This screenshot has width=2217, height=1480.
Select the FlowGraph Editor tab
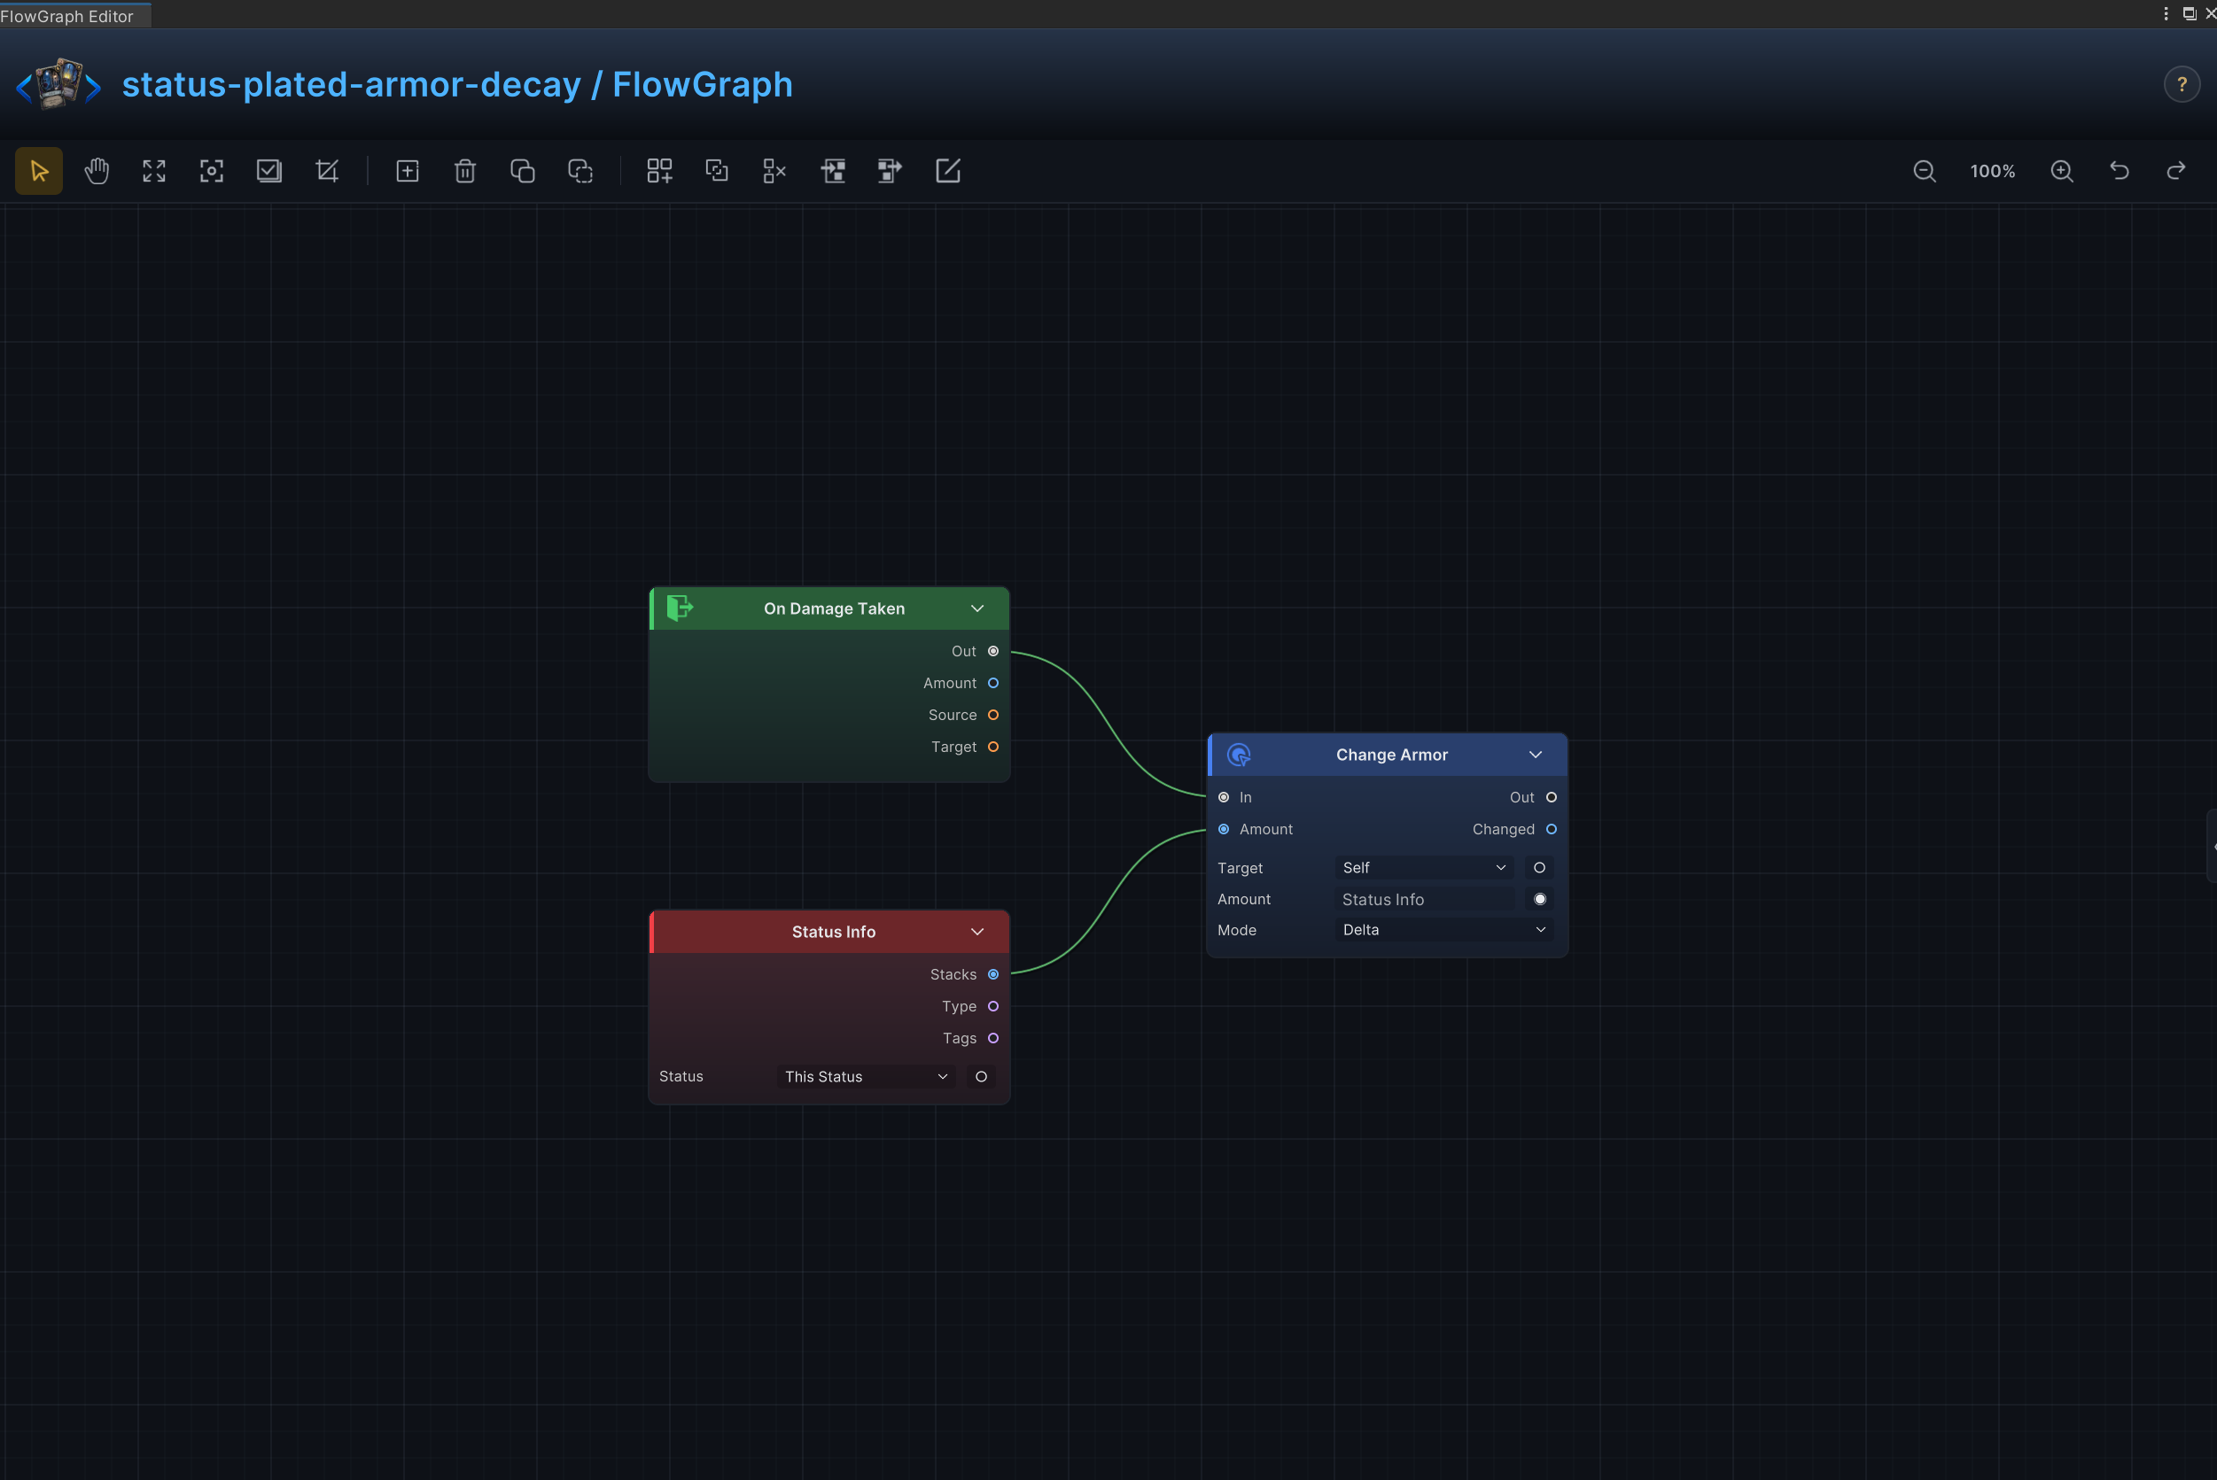[68, 16]
